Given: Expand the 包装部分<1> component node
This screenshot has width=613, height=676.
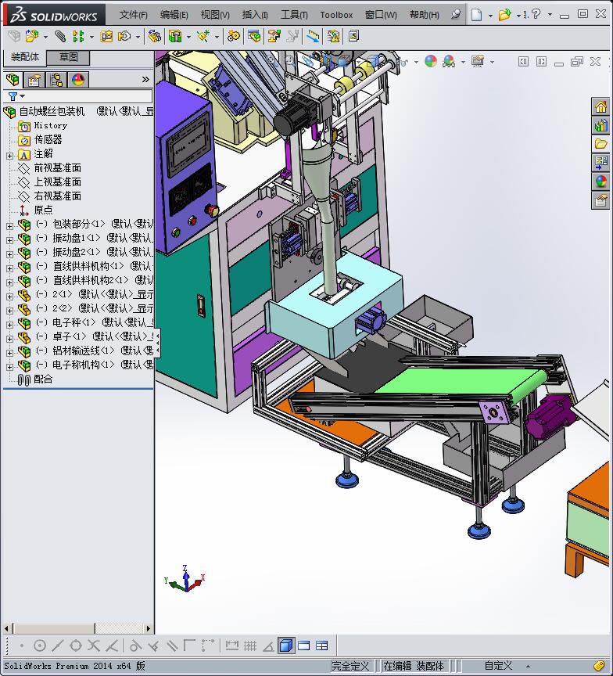Looking at the screenshot, I should pyautogui.click(x=9, y=226).
